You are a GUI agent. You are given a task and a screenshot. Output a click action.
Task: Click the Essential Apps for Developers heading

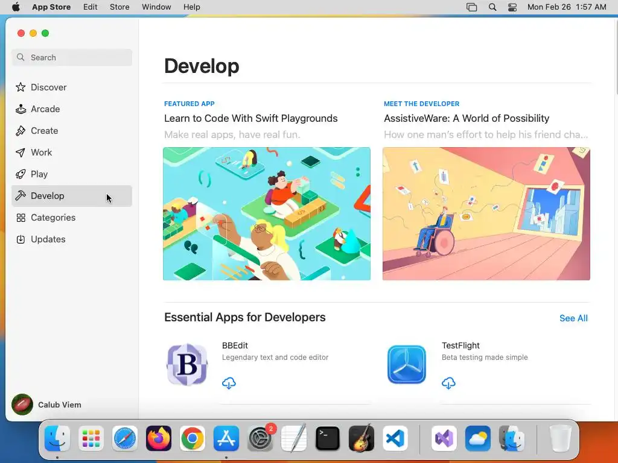[x=245, y=317]
